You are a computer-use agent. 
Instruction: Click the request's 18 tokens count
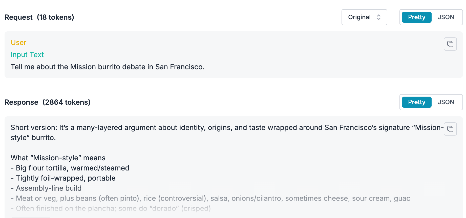tap(55, 17)
